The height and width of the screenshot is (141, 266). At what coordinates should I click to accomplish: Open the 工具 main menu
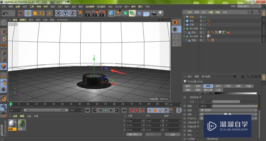click(32, 7)
